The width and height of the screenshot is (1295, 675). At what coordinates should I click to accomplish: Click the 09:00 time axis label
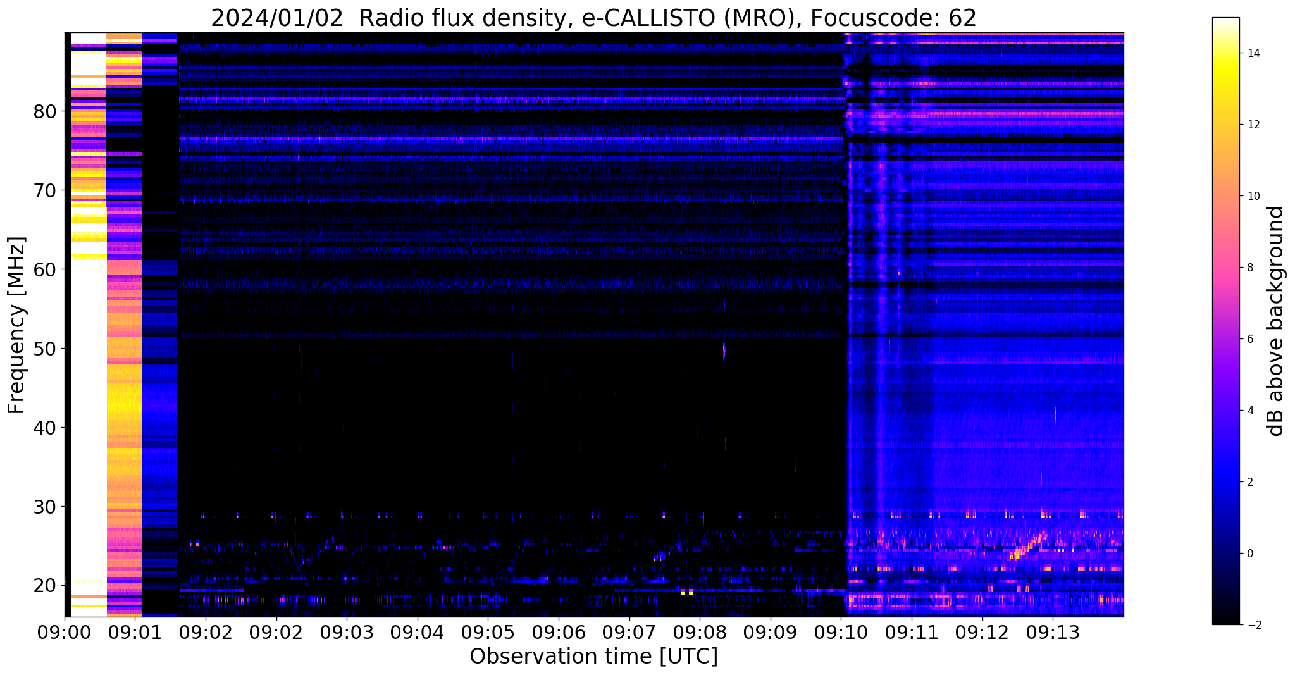[x=65, y=631]
